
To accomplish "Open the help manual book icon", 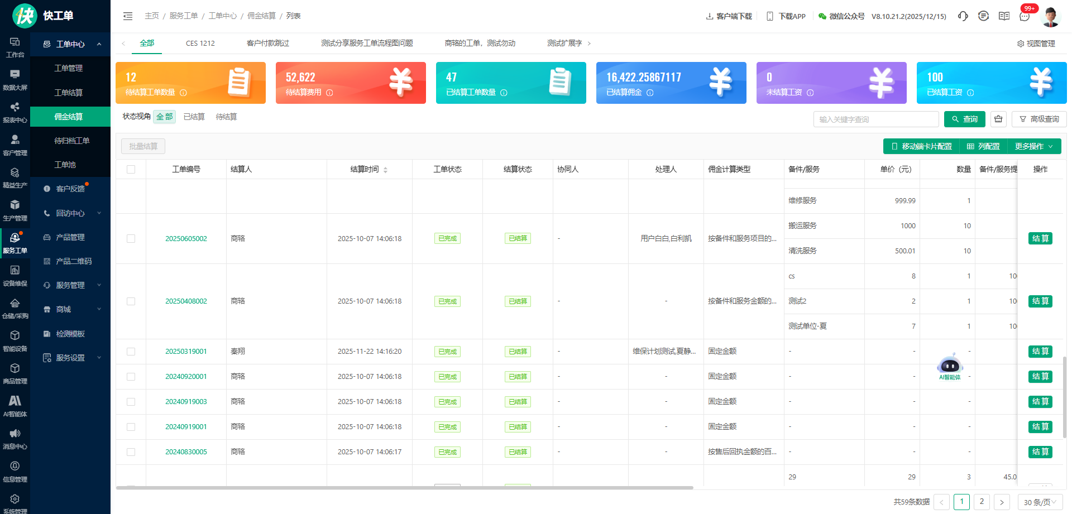I will (x=1004, y=16).
